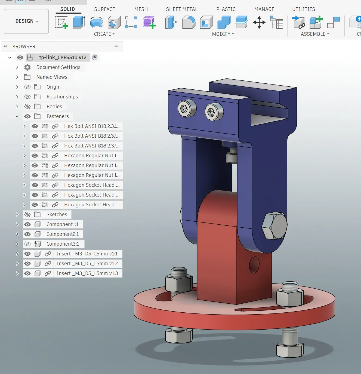This screenshot has height=374, width=361.
Task: Activate the tp-link_CPES510 v12 radio button
Action: [95, 58]
